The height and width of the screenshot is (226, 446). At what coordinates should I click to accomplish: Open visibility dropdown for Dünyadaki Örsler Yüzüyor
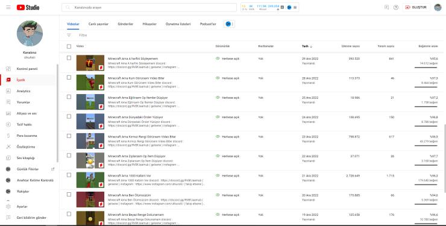tap(228, 117)
